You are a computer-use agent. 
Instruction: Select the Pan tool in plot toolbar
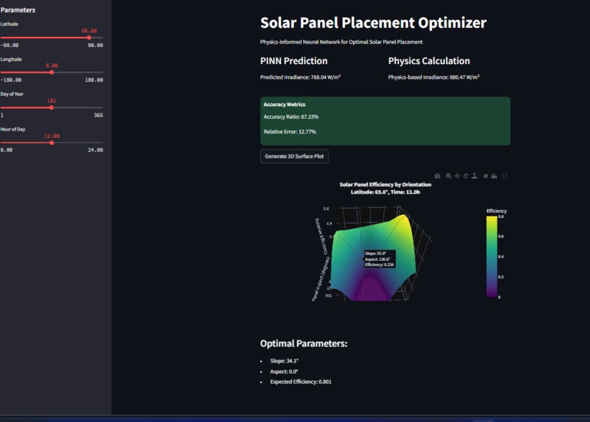pyautogui.click(x=457, y=176)
